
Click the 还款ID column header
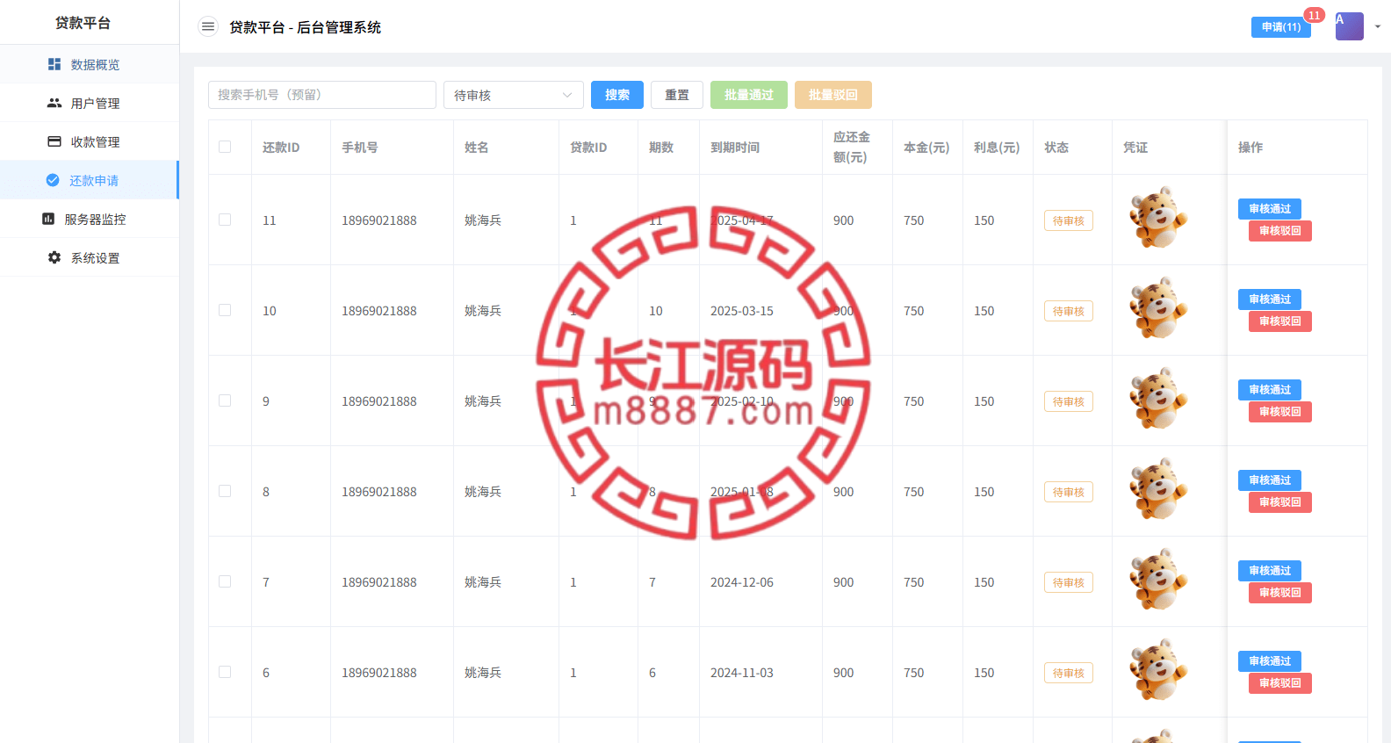(281, 148)
